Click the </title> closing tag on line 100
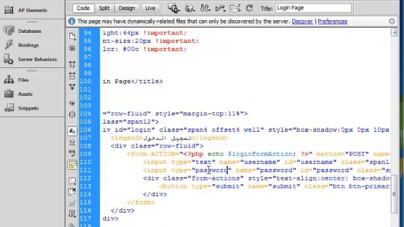 point(147,81)
